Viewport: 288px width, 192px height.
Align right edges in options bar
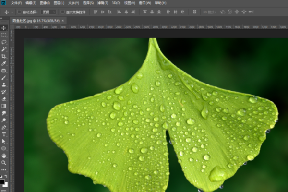click(x=133, y=12)
